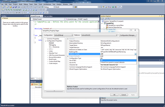Image resolution: width=165 pixels, height=107 pixels.
Task: Click the Solution 'SampleProj' icon
Action: 103,21
